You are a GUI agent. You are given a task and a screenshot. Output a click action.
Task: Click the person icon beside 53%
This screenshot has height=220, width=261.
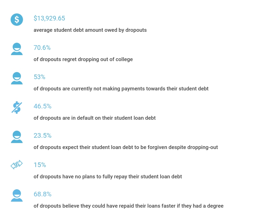click(17, 78)
